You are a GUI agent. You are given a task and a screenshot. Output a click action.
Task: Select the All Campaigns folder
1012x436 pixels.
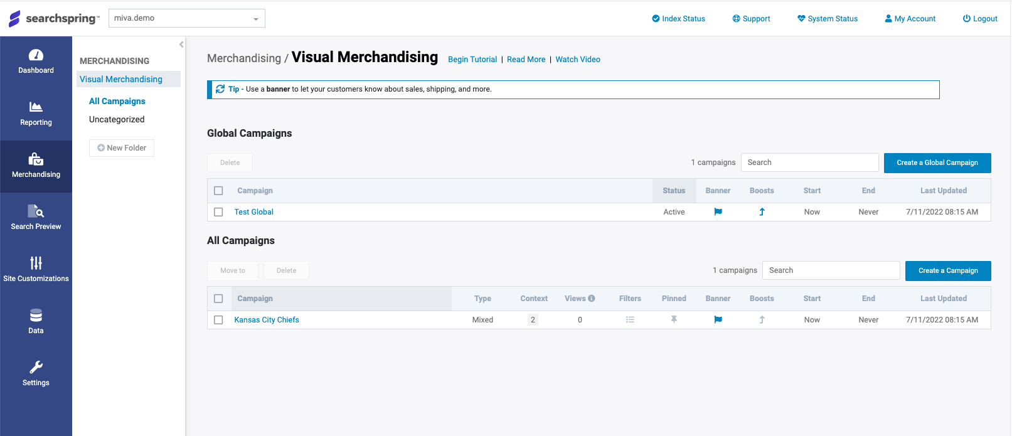tap(117, 101)
